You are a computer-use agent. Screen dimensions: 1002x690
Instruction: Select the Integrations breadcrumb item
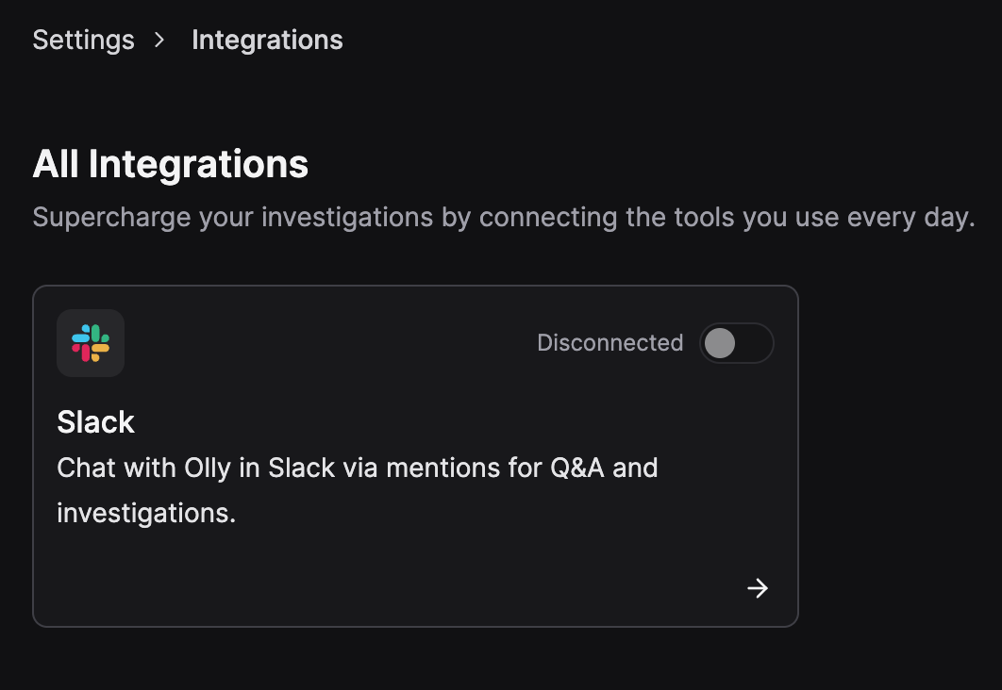(x=267, y=41)
